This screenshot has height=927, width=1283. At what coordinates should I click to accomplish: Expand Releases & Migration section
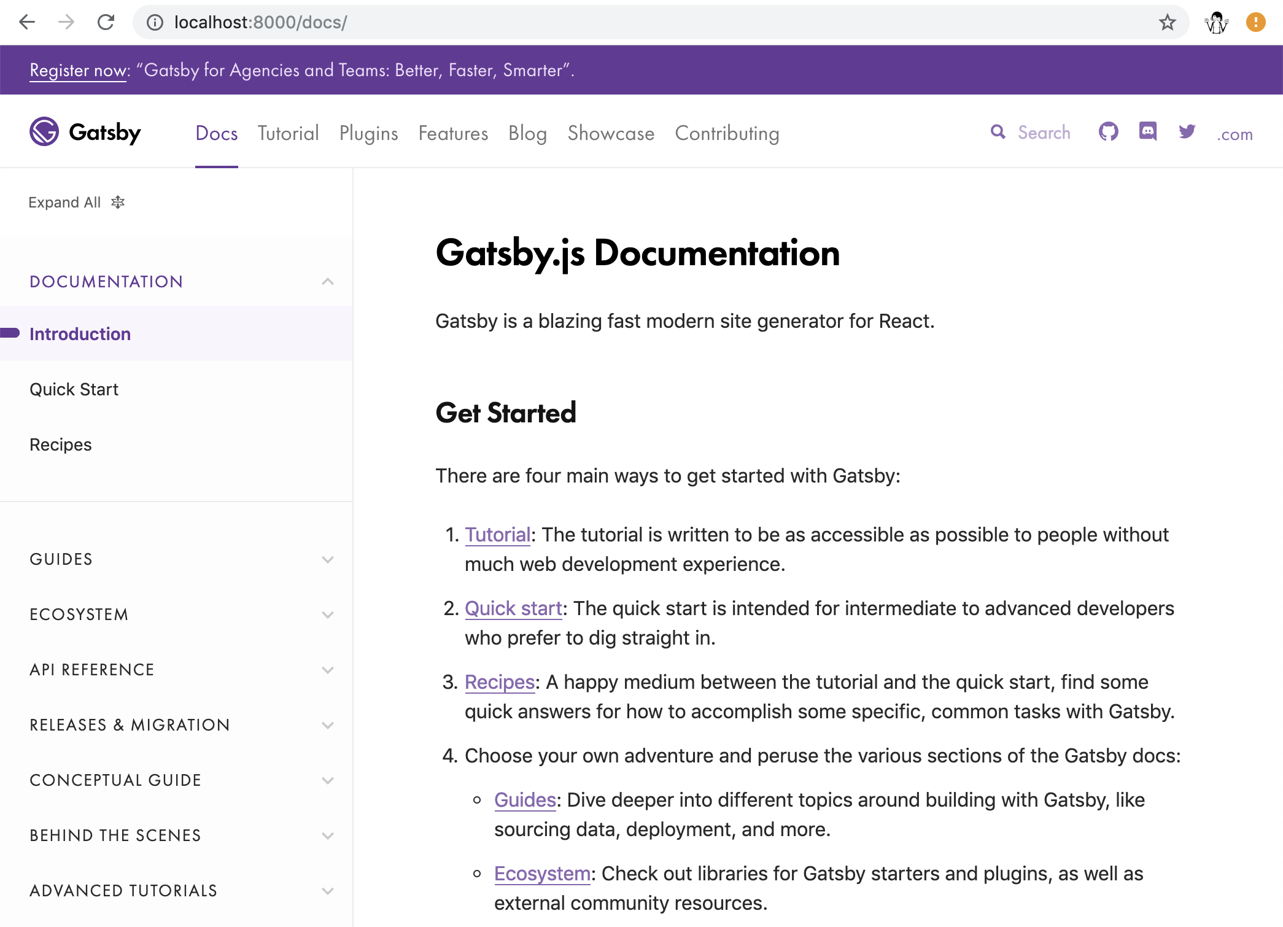click(328, 725)
